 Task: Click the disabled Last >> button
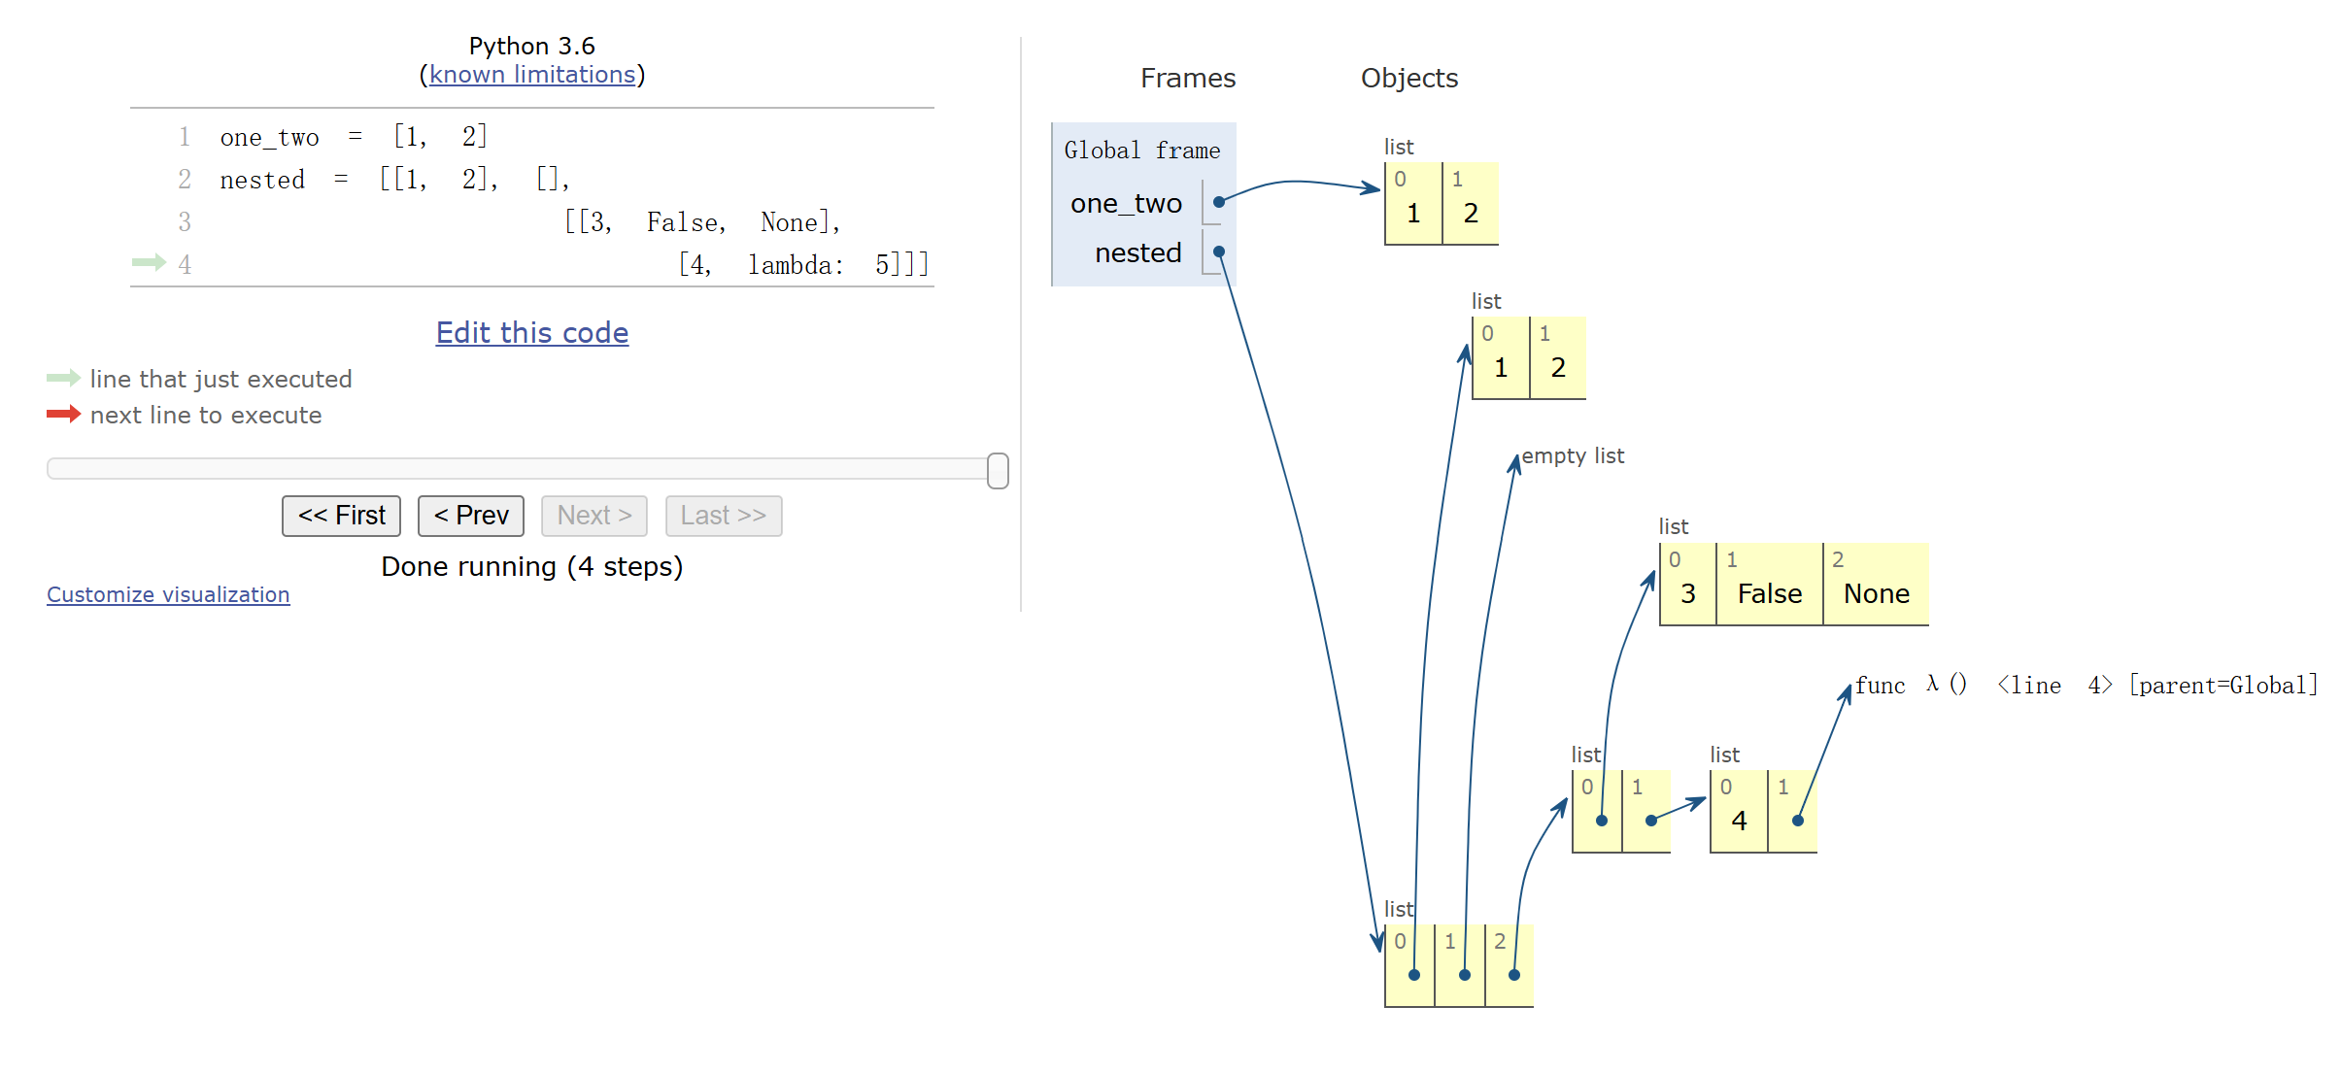pyautogui.click(x=724, y=516)
